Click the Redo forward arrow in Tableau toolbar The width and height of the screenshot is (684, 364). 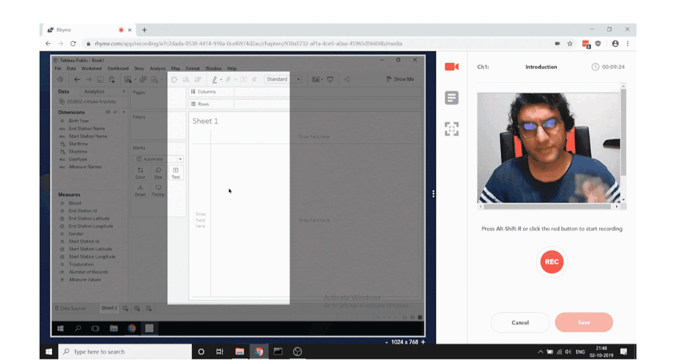pos(89,80)
